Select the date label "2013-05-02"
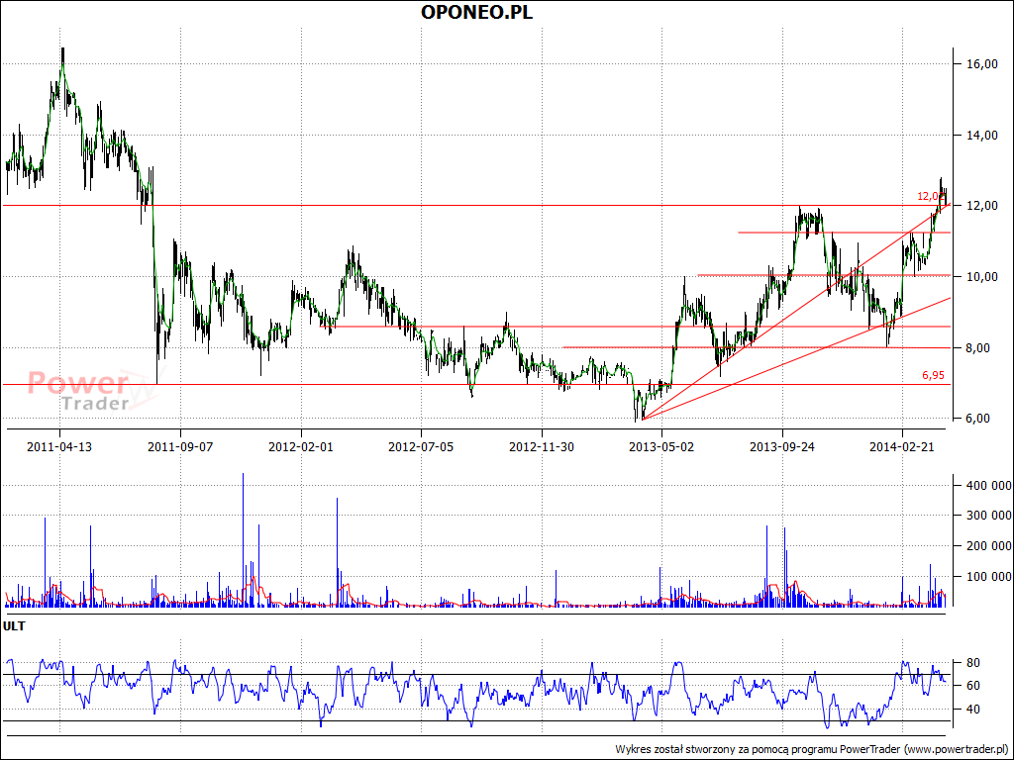 (661, 446)
